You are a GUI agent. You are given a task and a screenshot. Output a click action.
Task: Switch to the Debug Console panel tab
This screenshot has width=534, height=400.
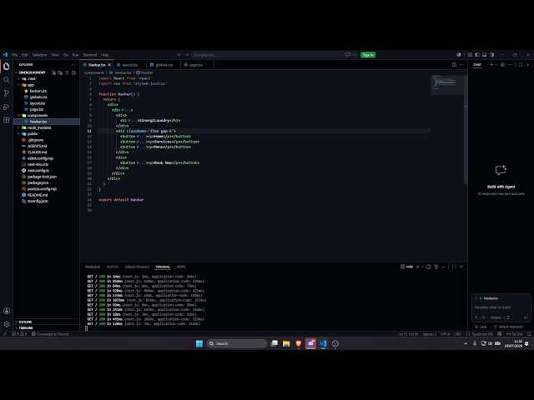[137, 267]
